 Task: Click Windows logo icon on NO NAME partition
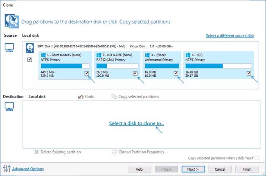point(99,55)
